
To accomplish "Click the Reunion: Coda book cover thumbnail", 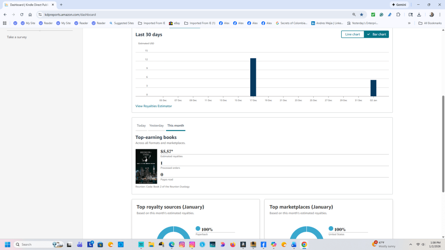I will click(x=146, y=166).
